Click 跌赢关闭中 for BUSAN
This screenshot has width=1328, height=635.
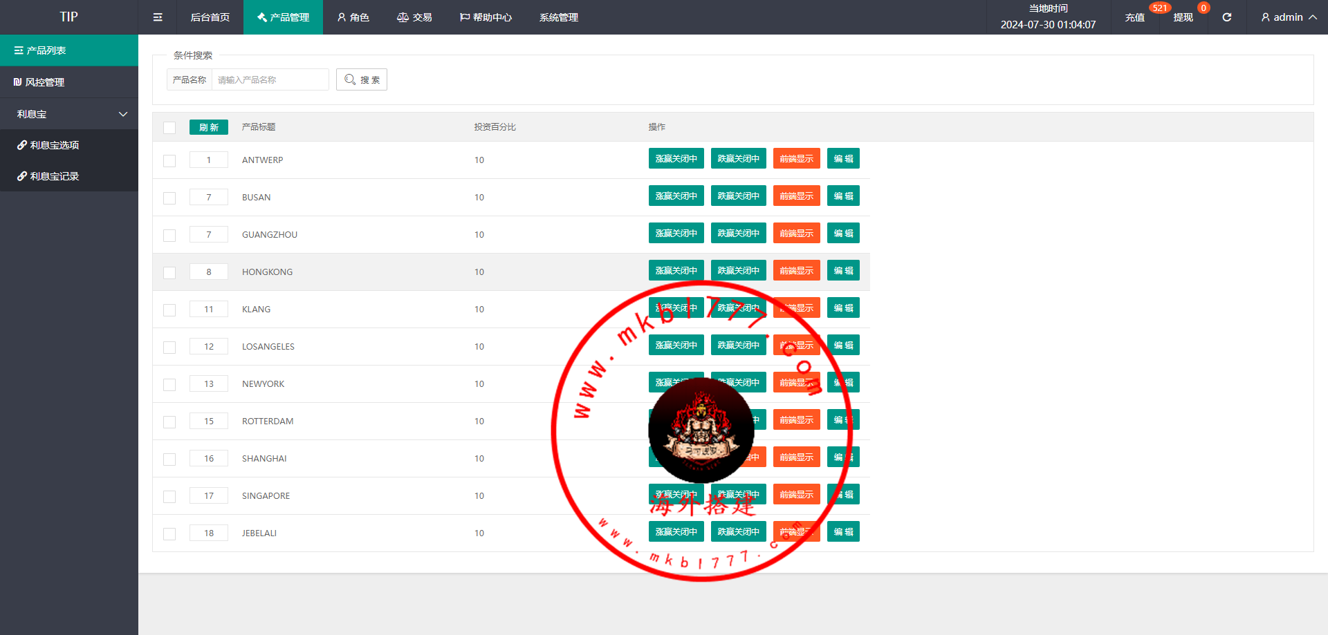click(x=739, y=196)
